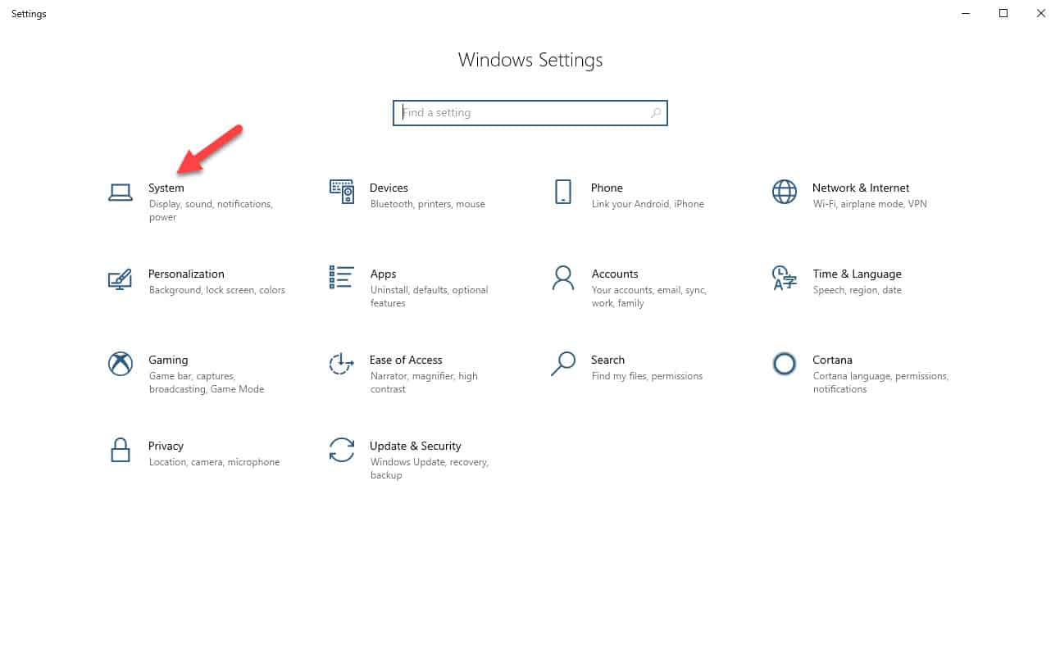The height and width of the screenshot is (653, 1060).
Task: Open the Apps list icon
Action: pyautogui.click(x=342, y=277)
